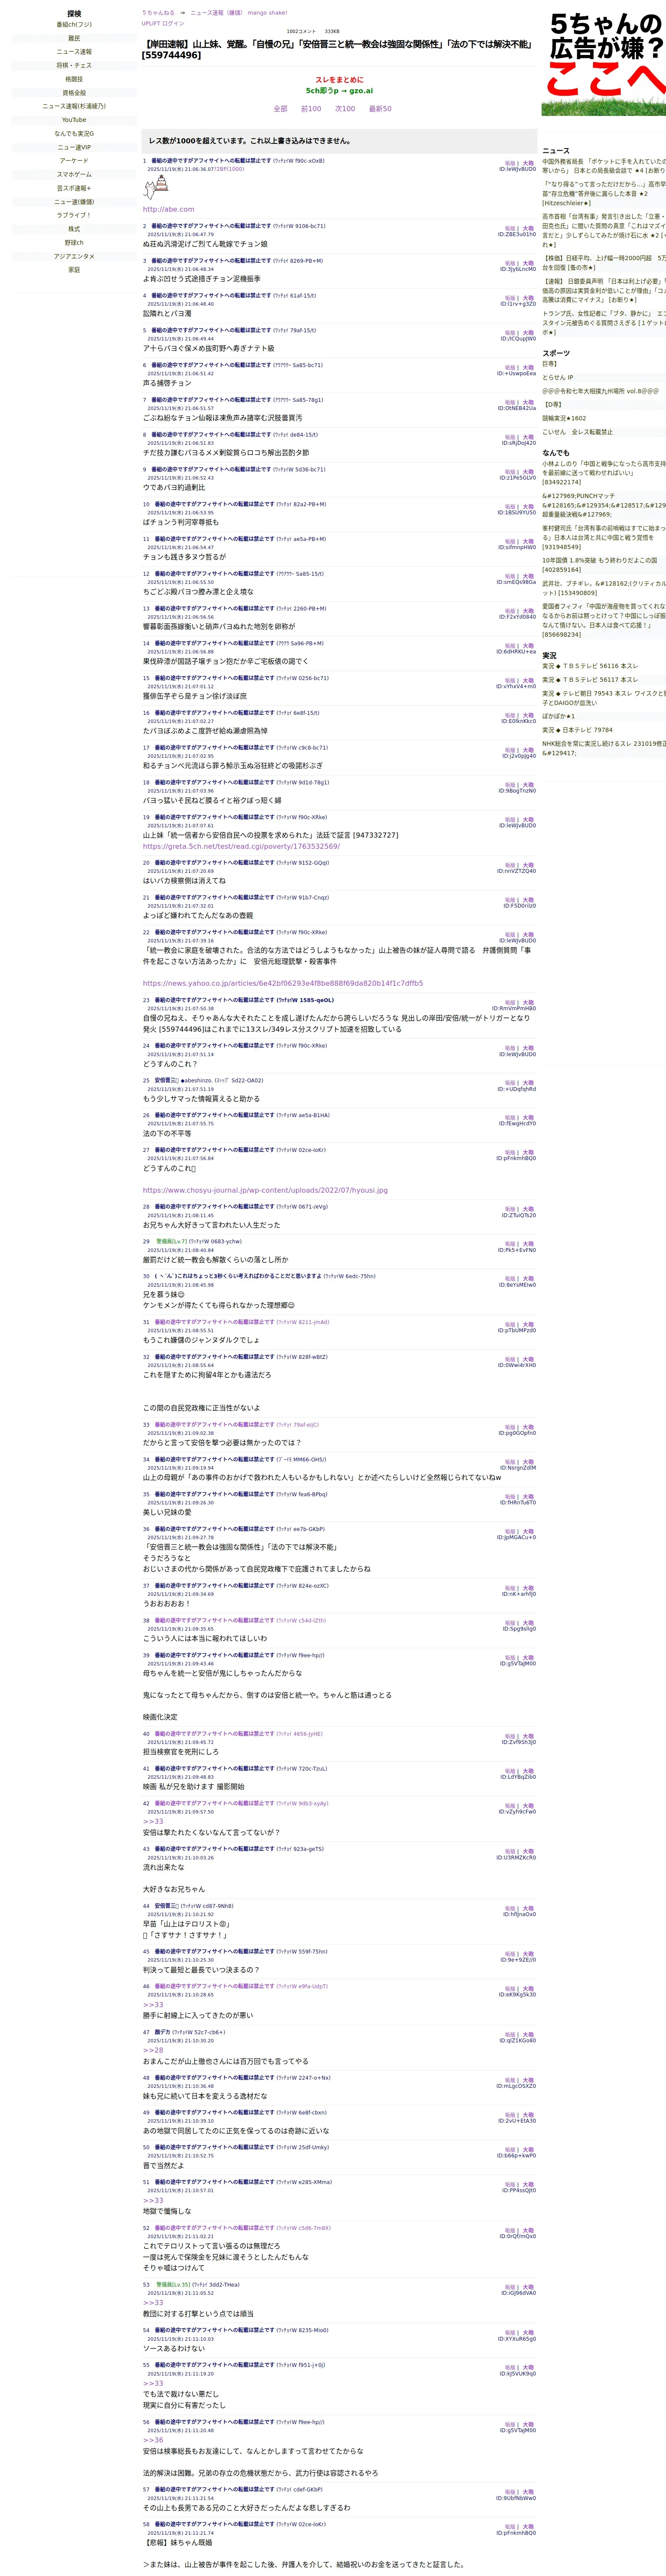Click the 垢版 link on post 23
This screenshot has height=2576, width=666.
tap(510, 1002)
